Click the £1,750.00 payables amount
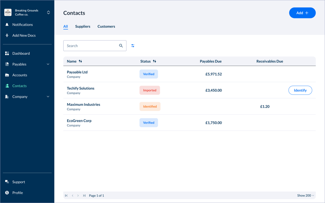Screen dimensions: 325x203 click(214, 123)
